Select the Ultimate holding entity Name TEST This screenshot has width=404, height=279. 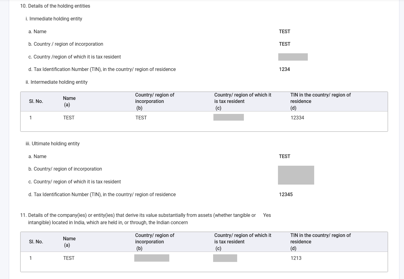pos(284,156)
